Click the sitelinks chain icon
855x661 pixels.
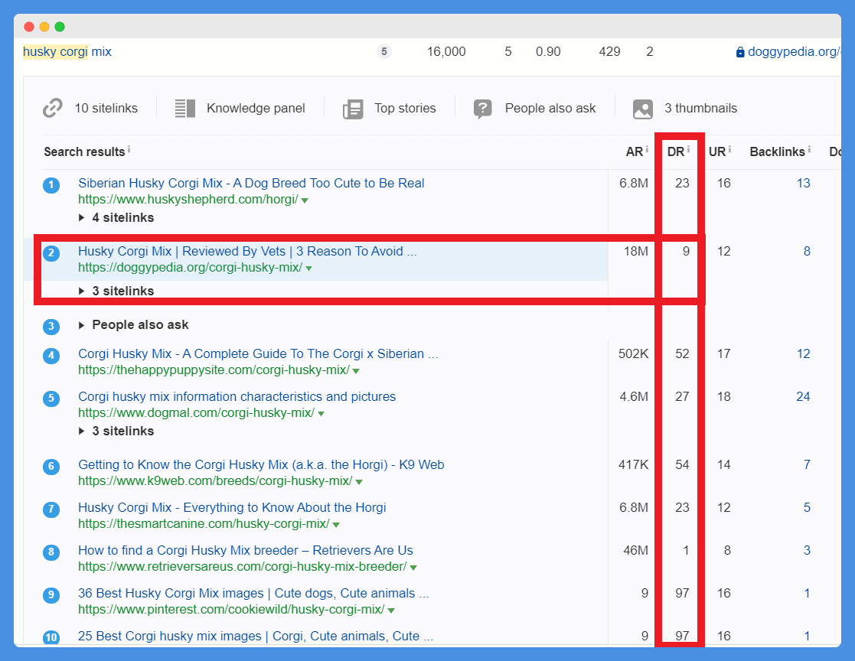[x=53, y=108]
